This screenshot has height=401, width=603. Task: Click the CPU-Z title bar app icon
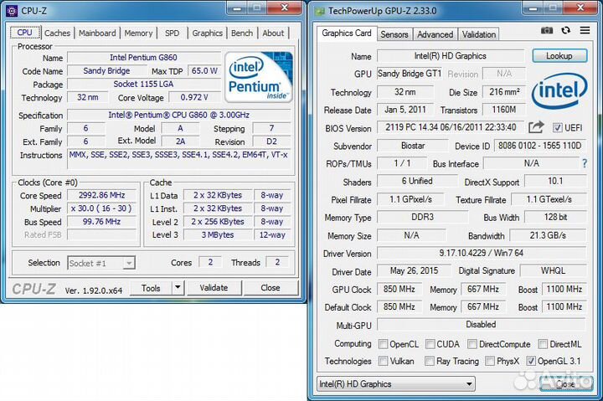click(12, 11)
